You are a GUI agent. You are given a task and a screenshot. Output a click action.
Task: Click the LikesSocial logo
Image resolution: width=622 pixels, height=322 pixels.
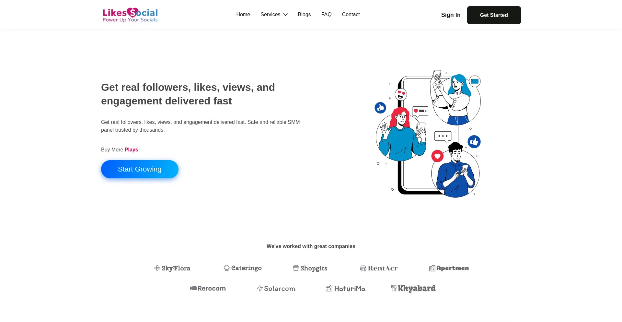[x=130, y=15]
